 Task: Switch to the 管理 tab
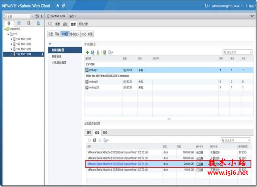click(73, 24)
